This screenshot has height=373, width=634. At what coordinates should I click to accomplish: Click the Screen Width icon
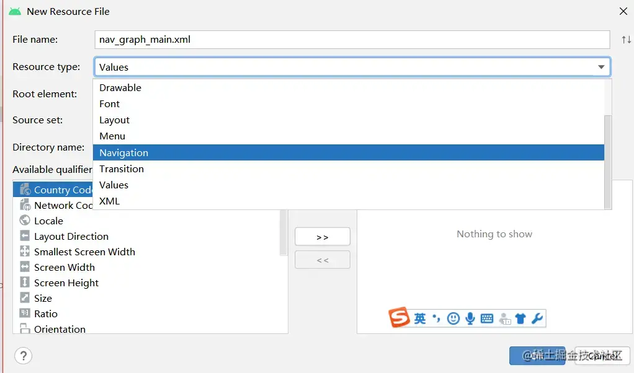click(x=25, y=267)
